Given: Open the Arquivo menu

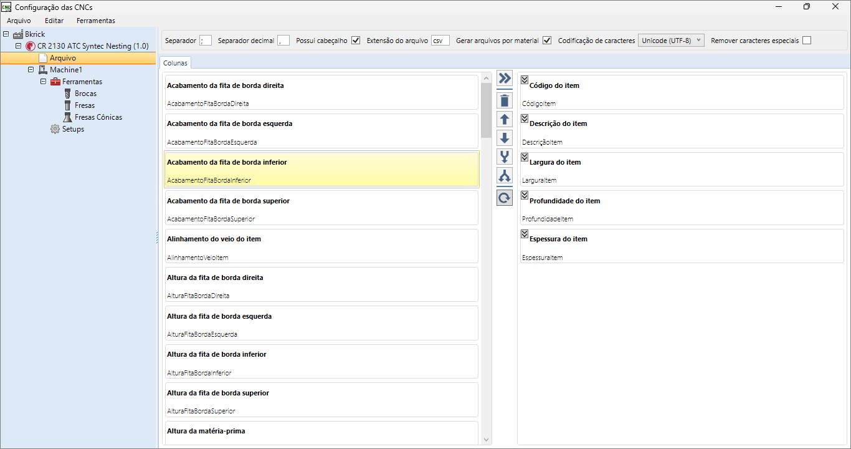Looking at the screenshot, I should (19, 21).
